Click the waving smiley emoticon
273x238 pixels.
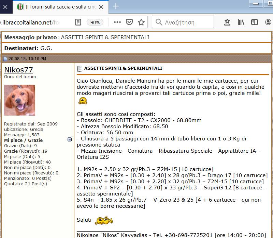pyautogui.click(x=83, y=101)
